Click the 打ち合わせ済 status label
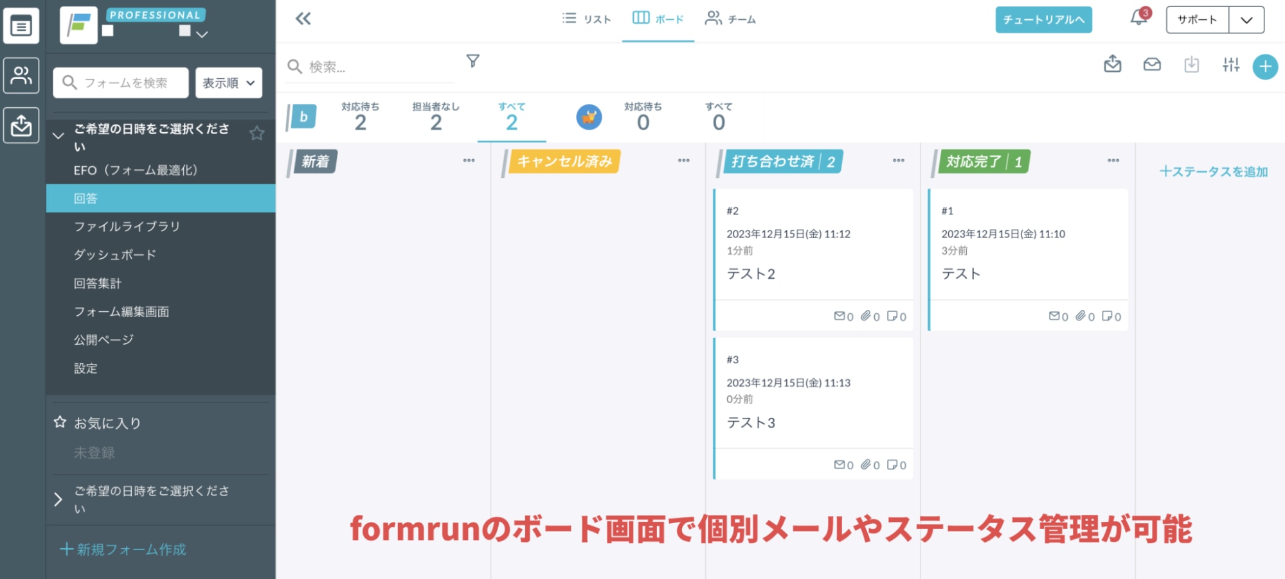Viewport: 1285px width, 579px height. (x=782, y=161)
